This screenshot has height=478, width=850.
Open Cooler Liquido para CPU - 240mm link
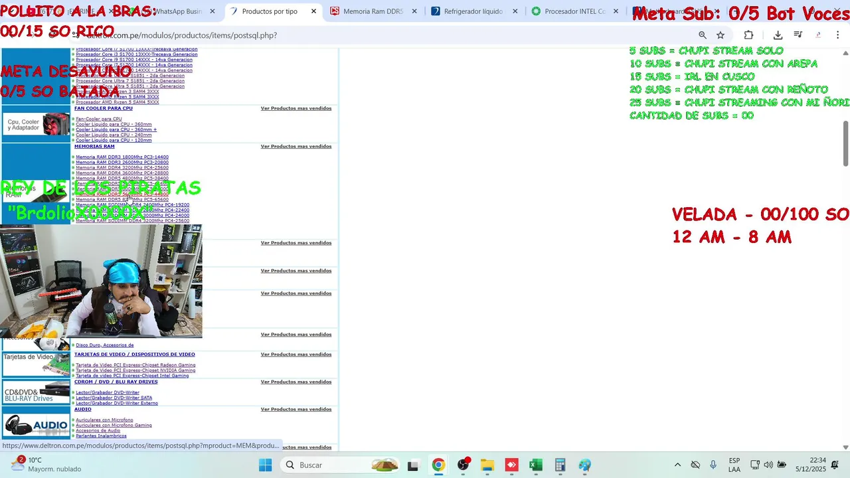[x=114, y=135]
